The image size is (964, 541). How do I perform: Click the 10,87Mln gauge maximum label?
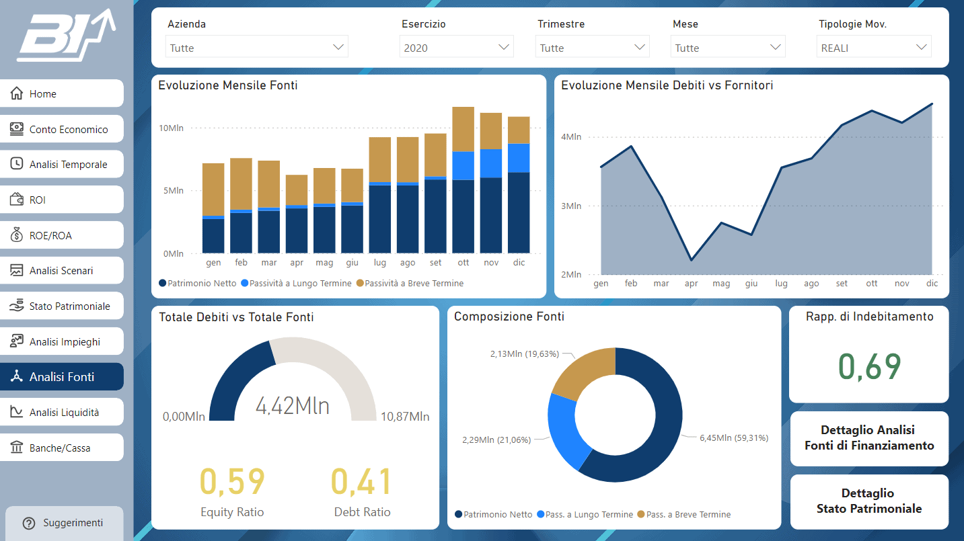(x=405, y=417)
